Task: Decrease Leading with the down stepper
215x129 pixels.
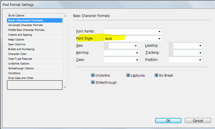Action: tap(171, 47)
